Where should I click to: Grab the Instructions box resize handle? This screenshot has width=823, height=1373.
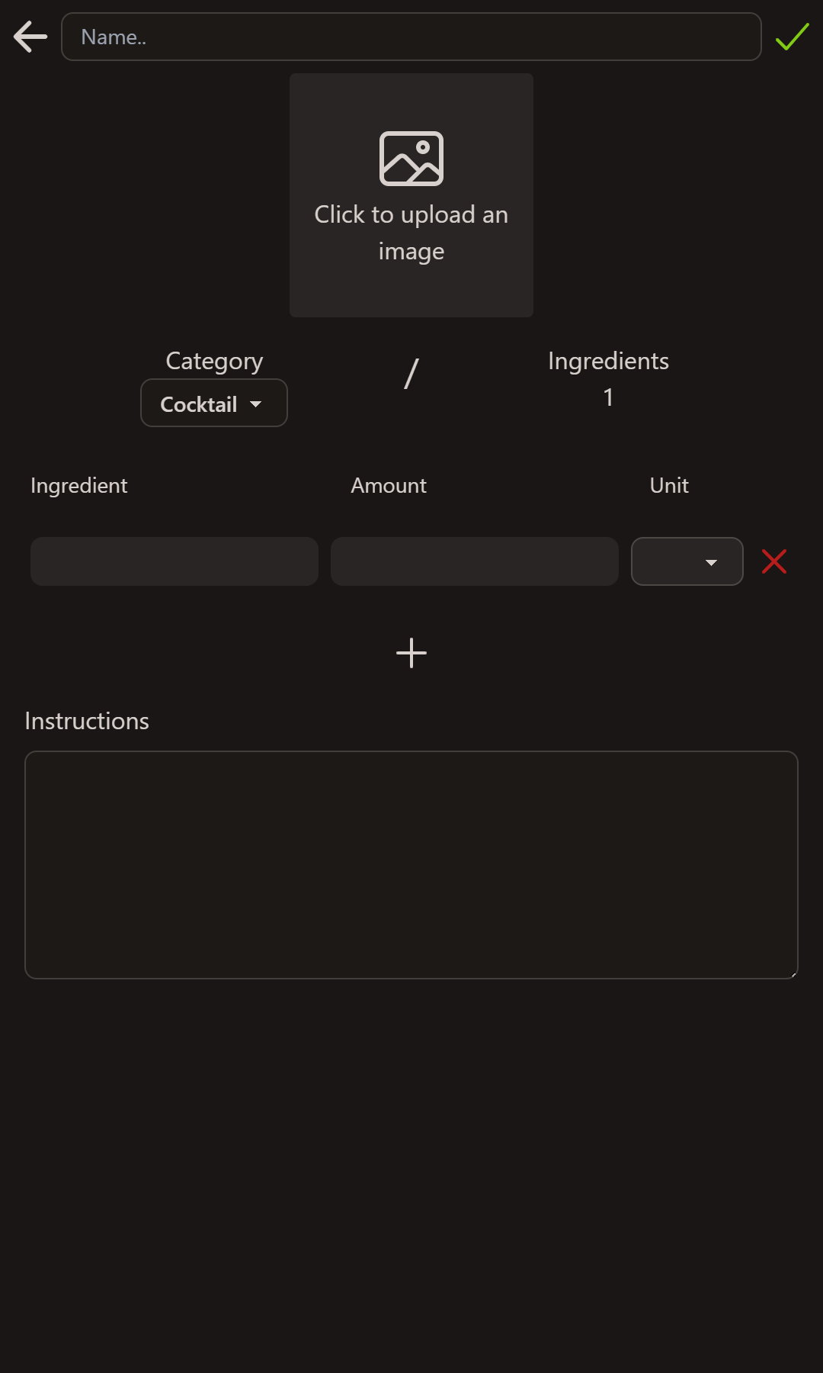[793, 974]
